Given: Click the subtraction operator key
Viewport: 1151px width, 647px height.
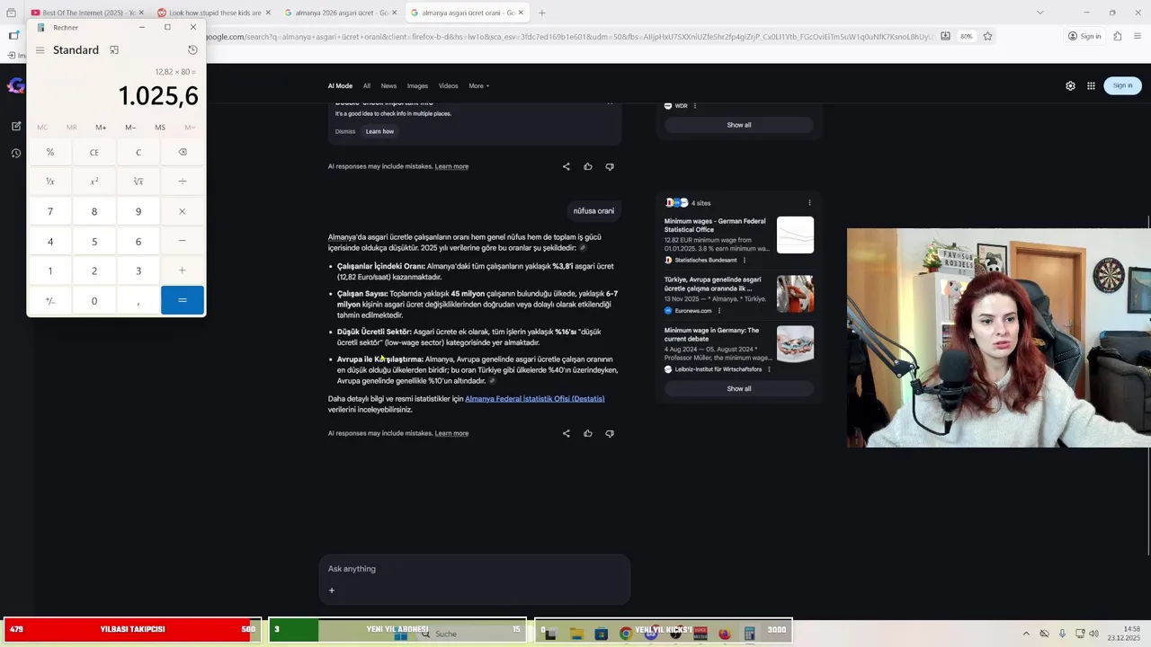Looking at the screenshot, I should (x=183, y=241).
